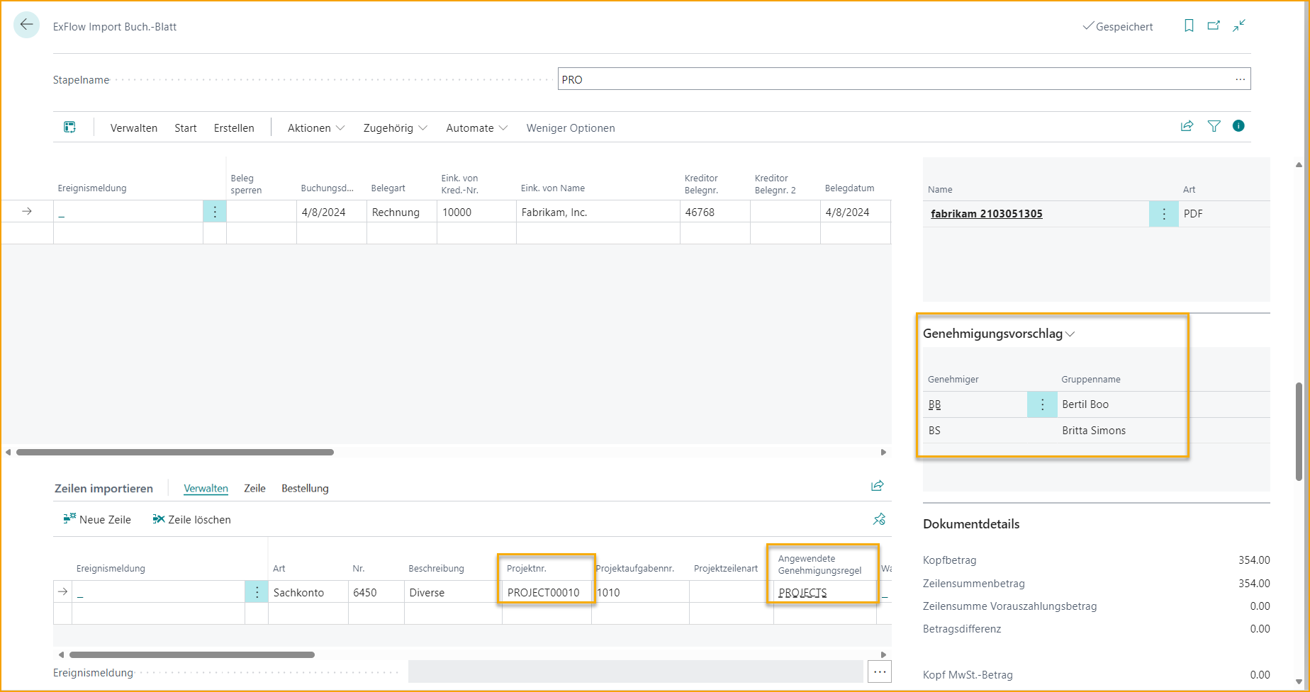Click vendor number cell 10000
Viewport: 1310px width, 692px height.
click(x=476, y=212)
